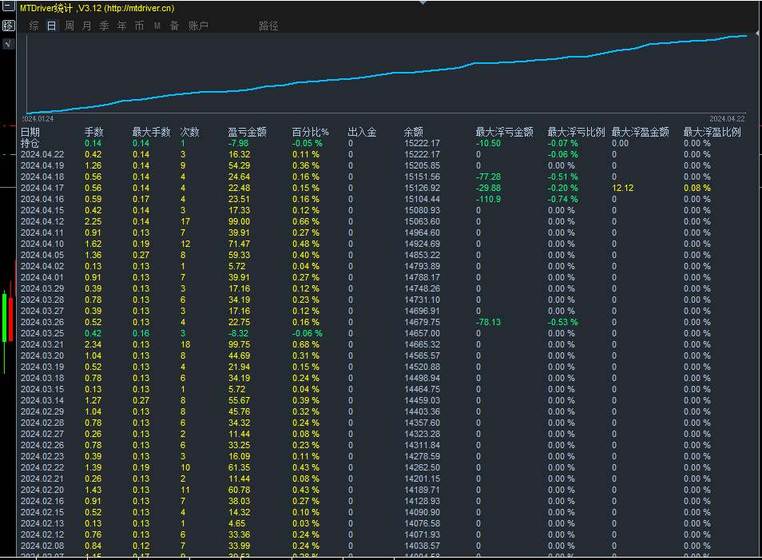
Task: Open the 账户 account tab
Action: tap(198, 26)
